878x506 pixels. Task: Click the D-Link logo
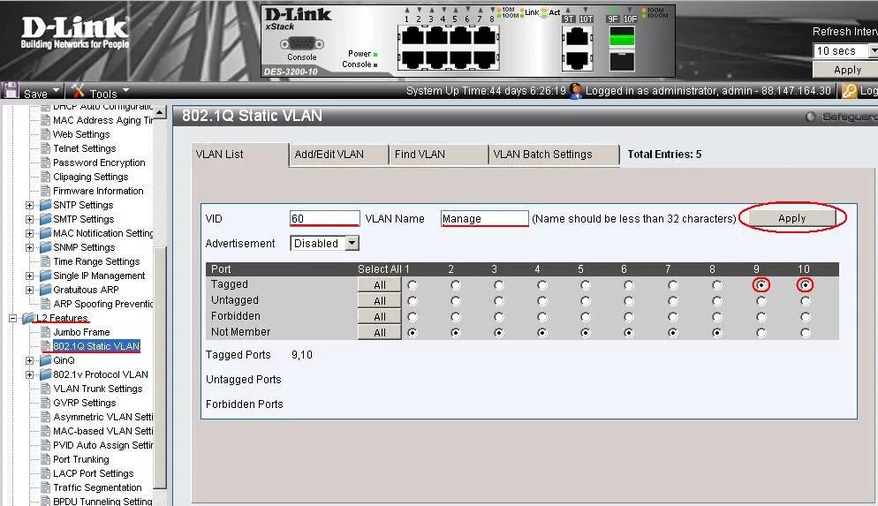tap(75, 33)
